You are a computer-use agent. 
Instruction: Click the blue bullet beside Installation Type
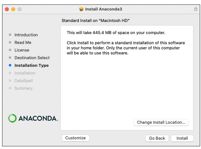coord(10,65)
